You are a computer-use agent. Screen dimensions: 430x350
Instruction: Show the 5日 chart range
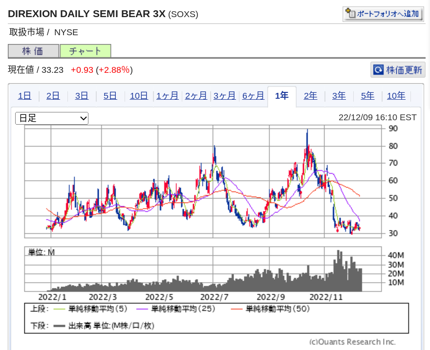pos(110,96)
